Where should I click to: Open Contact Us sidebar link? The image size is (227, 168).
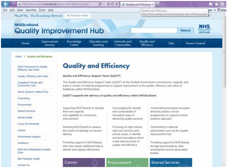(x=23, y=165)
